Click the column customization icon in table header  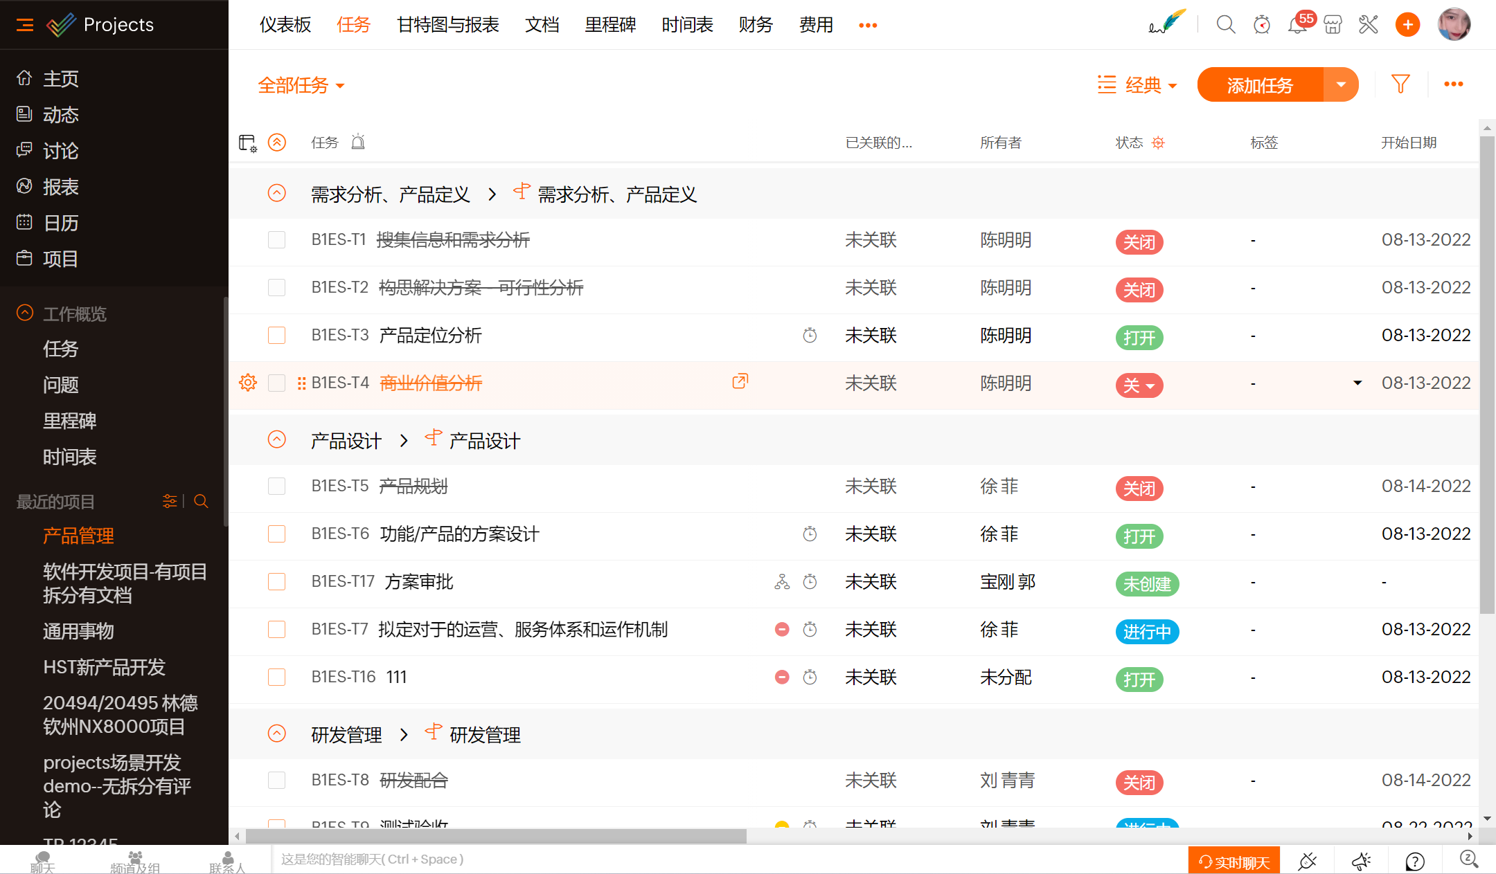[x=247, y=143]
